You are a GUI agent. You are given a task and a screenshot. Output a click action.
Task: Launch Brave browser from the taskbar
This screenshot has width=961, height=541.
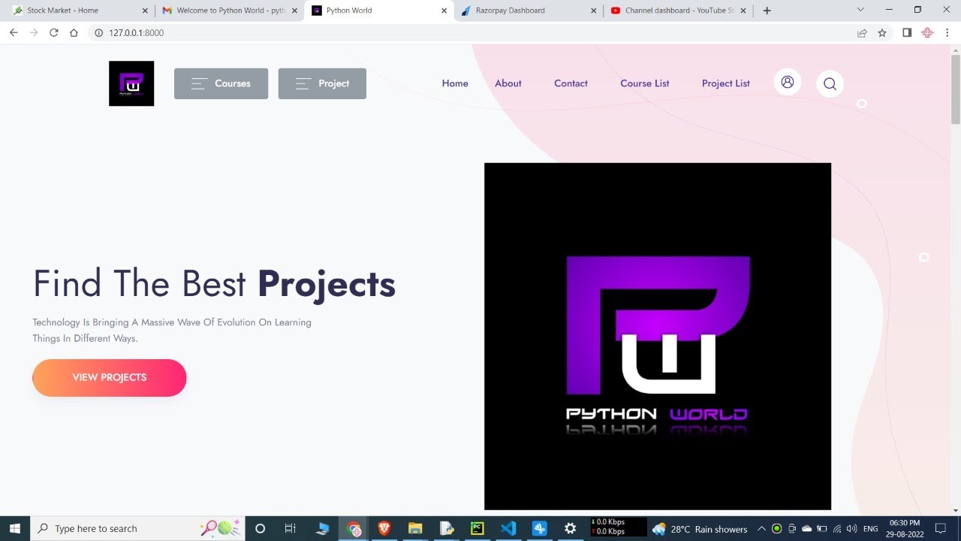click(384, 528)
